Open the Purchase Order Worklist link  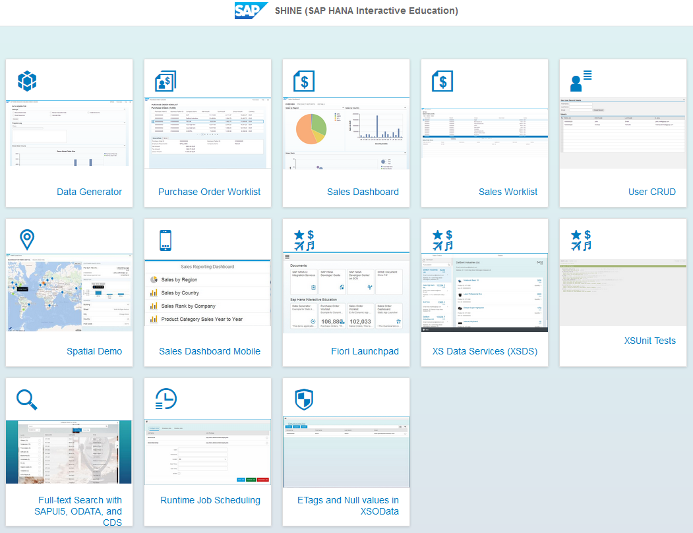click(x=209, y=192)
